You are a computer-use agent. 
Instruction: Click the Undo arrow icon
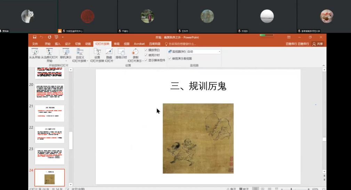pyautogui.click(x=41, y=37)
